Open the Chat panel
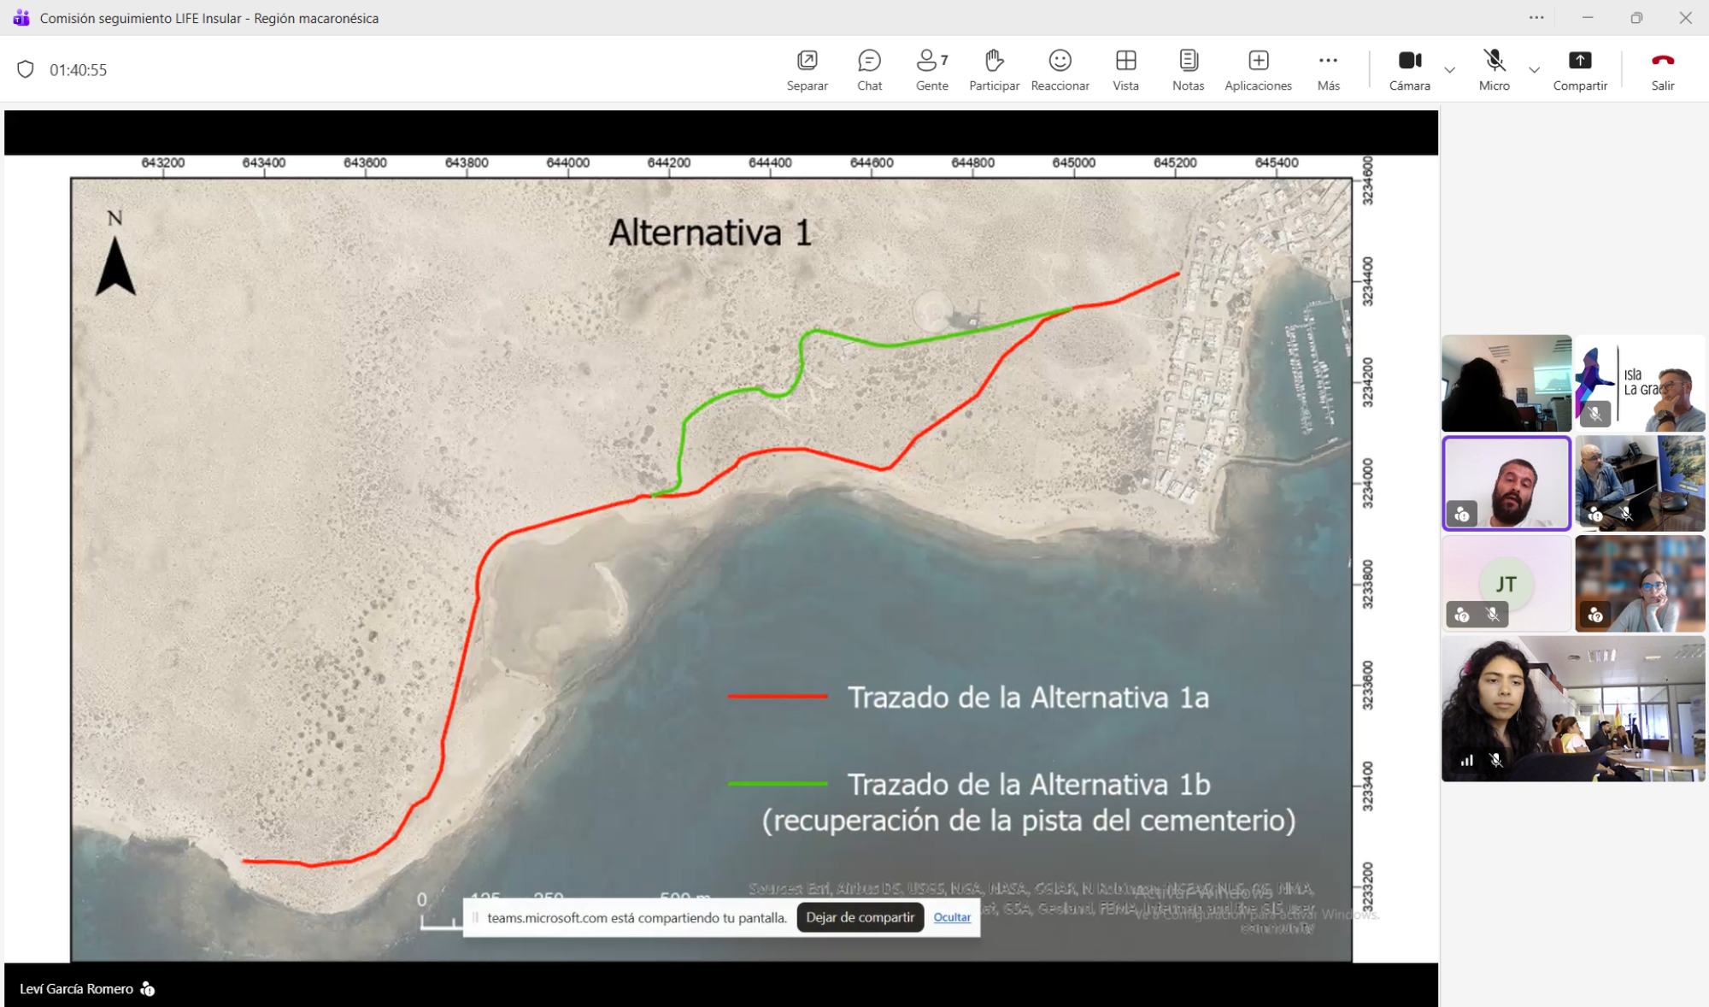The image size is (1709, 1007). [869, 69]
